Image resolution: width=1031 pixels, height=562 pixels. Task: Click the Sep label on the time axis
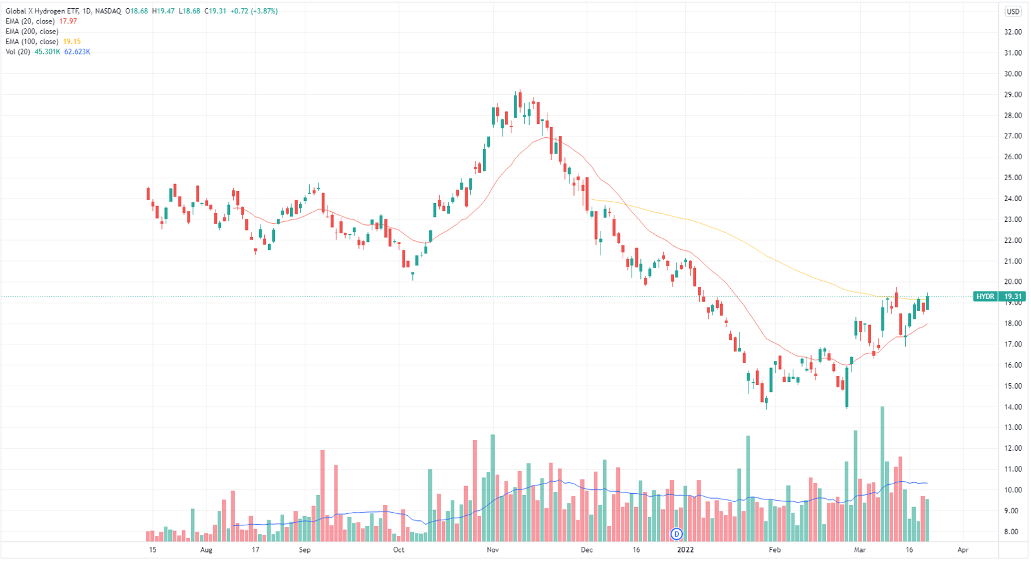(x=305, y=550)
